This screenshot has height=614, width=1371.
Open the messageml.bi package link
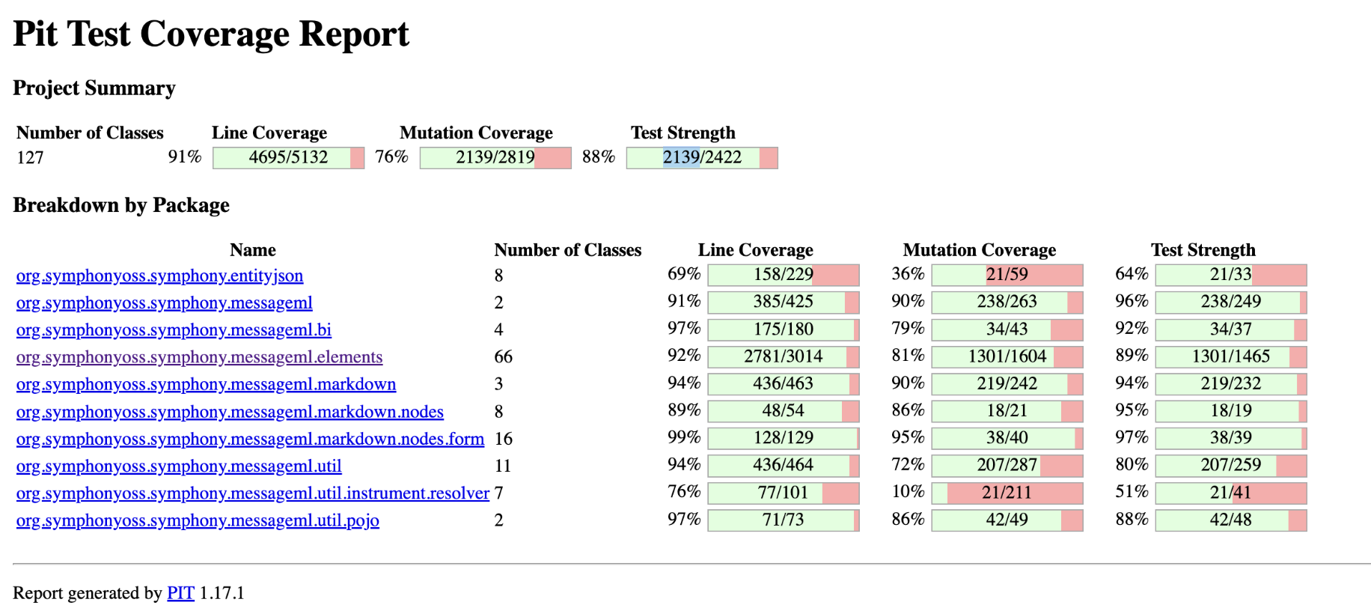[174, 330]
